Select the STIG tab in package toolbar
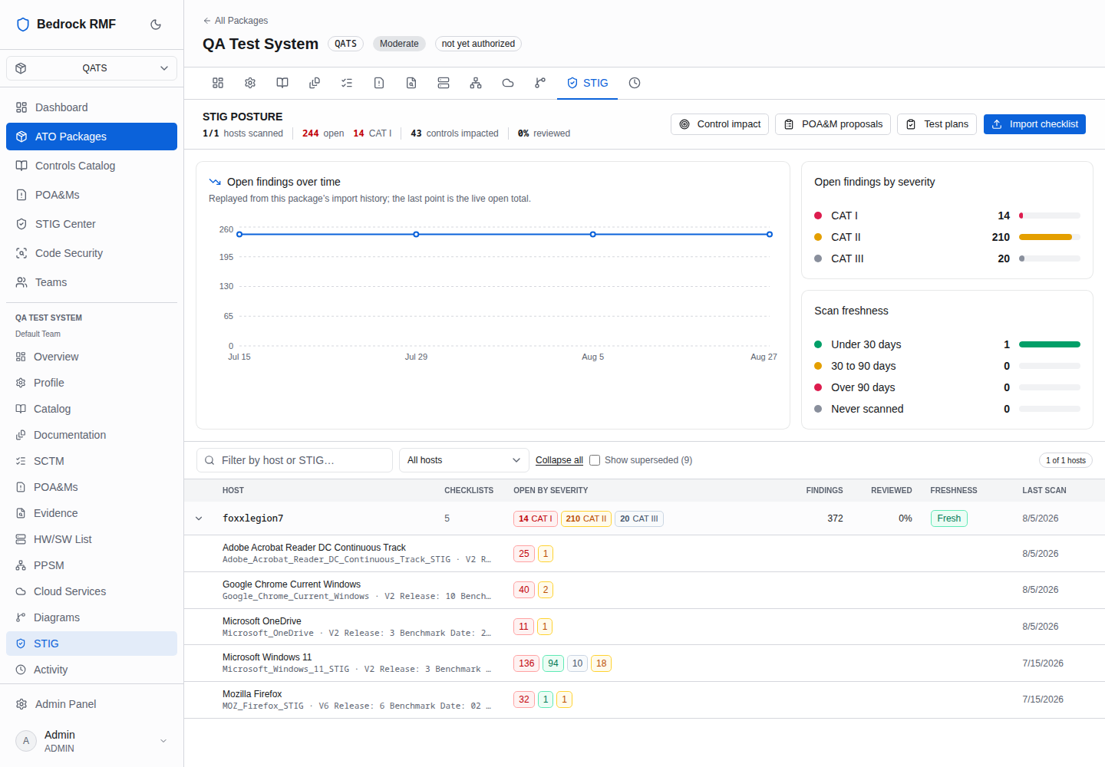This screenshot has width=1105, height=767. click(x=588, y=83)
